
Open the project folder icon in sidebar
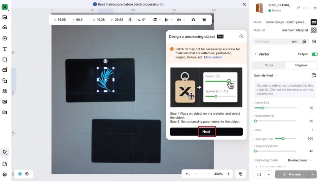4,112
